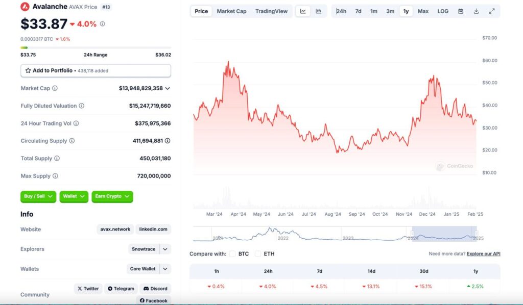Click Add to Portfolio button
Image resolution: width=523 pixels, height=305 pixels.
click(96, 70)
